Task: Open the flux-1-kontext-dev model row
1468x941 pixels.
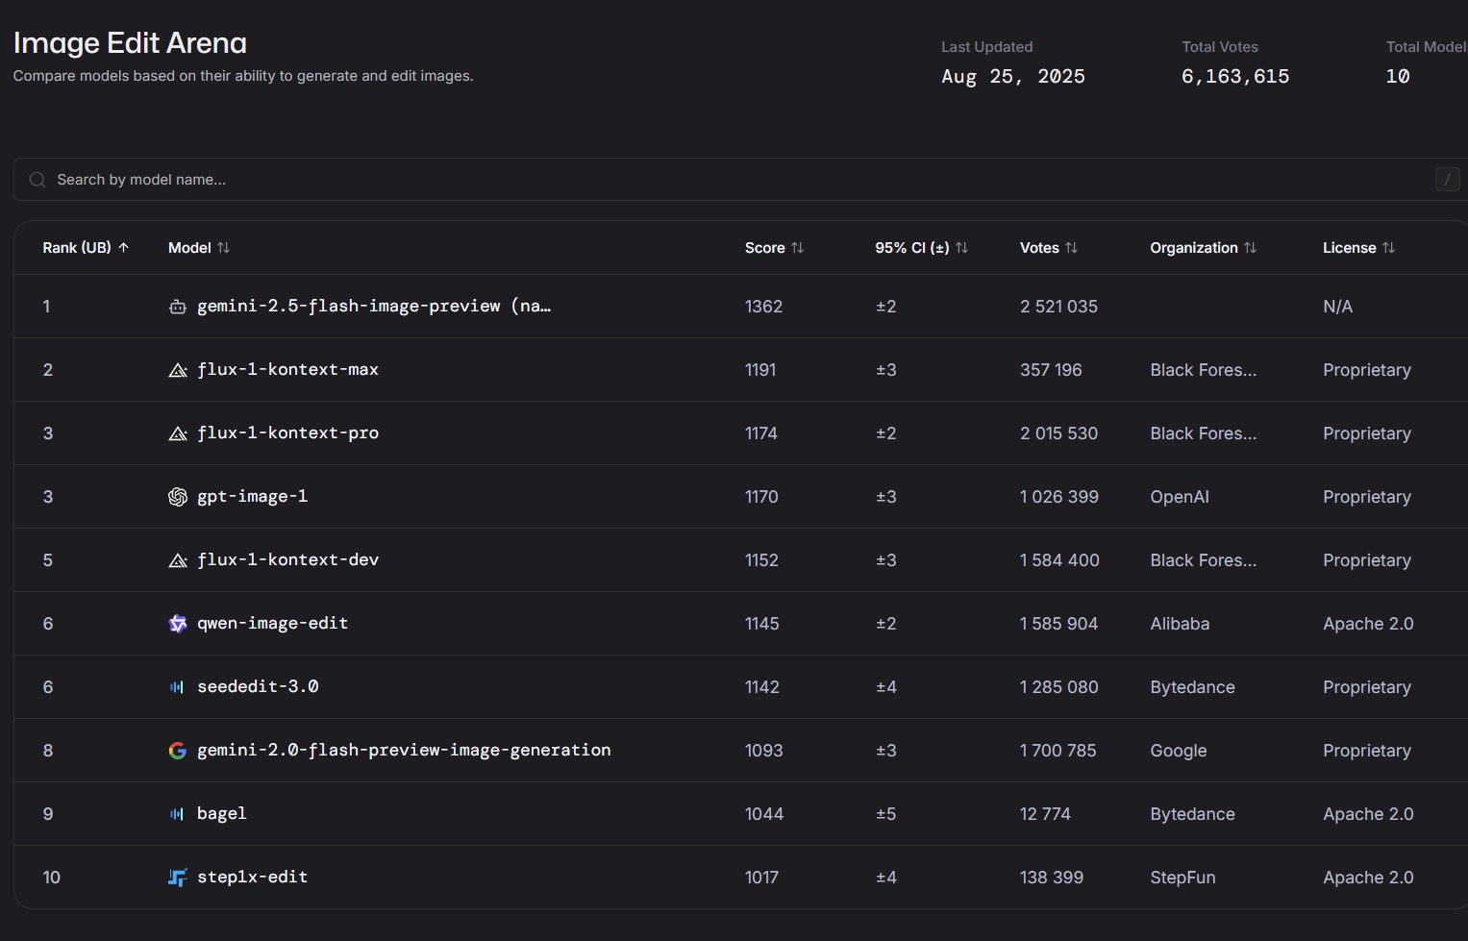Action: [287, 560]
